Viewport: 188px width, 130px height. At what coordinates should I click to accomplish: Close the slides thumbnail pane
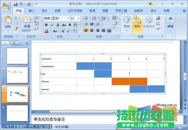tap(27, 43)
